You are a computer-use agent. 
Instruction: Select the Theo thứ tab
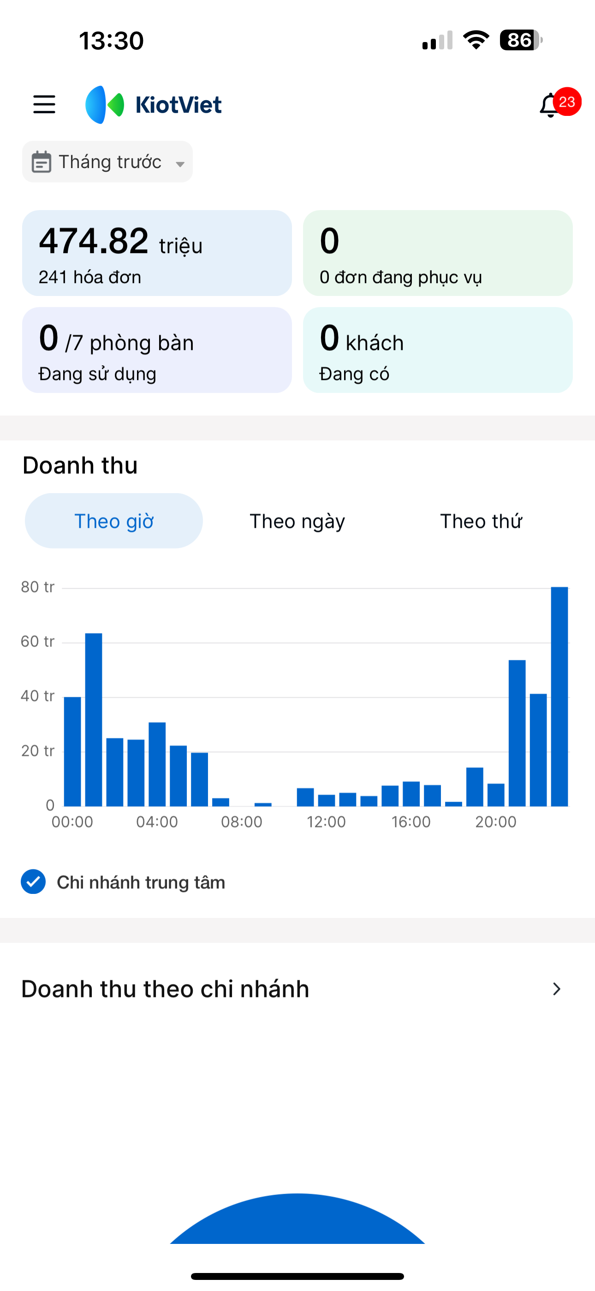[481, 521]
